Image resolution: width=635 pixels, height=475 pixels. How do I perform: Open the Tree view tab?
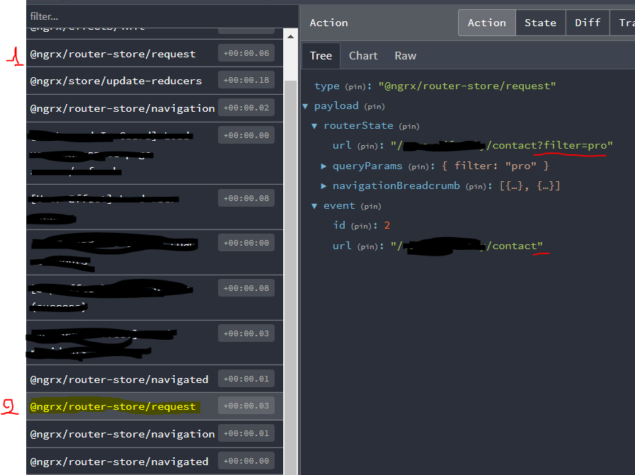click(x=321, y=55)
